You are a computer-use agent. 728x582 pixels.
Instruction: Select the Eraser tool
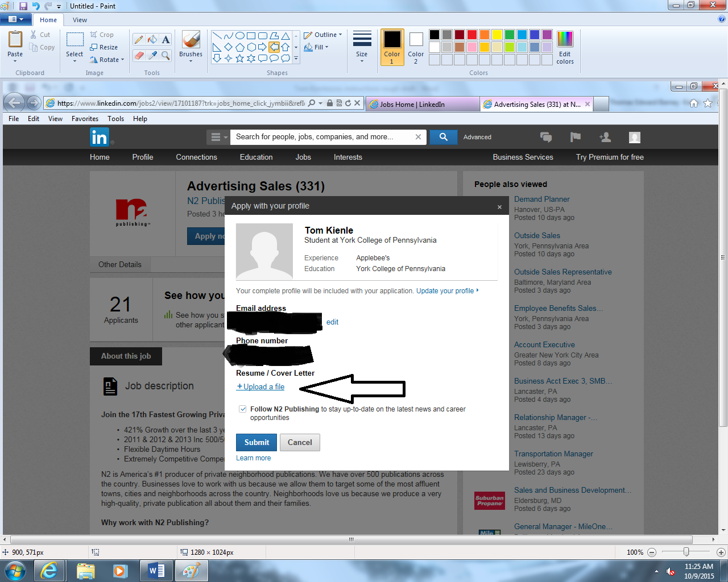coord(139,55)
